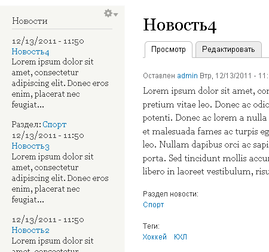Select the КХЛ tag link
Screen dimensions: 269x252
click(181, 237)
